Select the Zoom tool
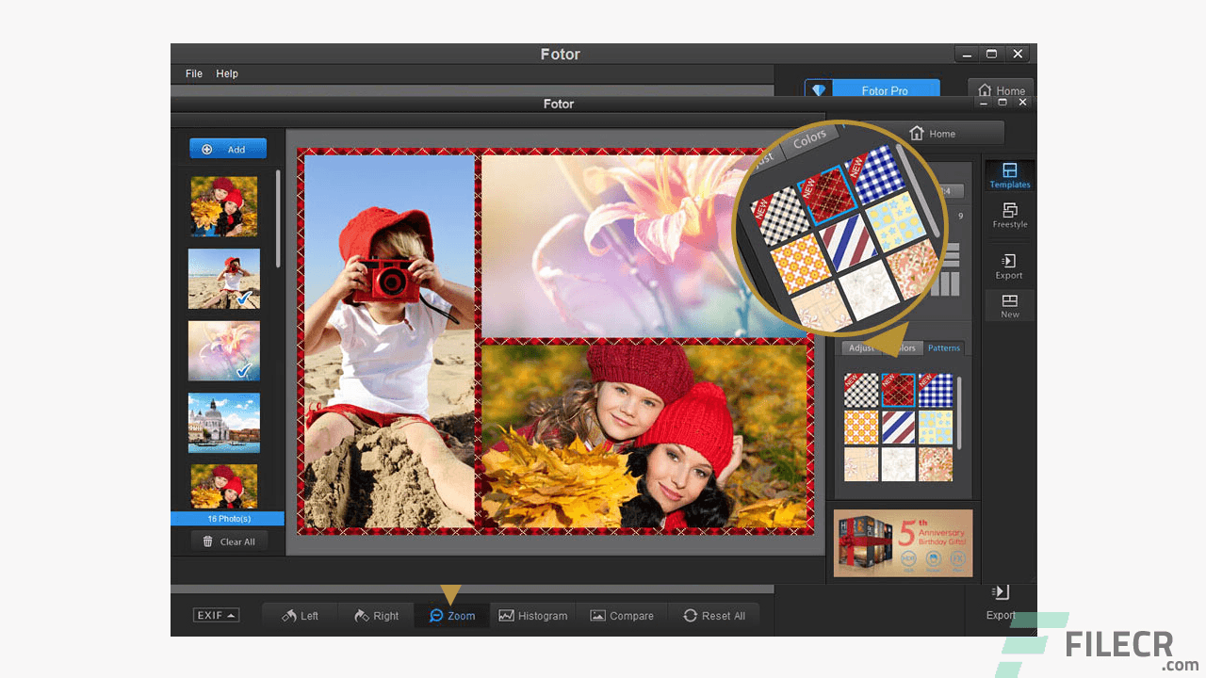 tap(451, 615)
